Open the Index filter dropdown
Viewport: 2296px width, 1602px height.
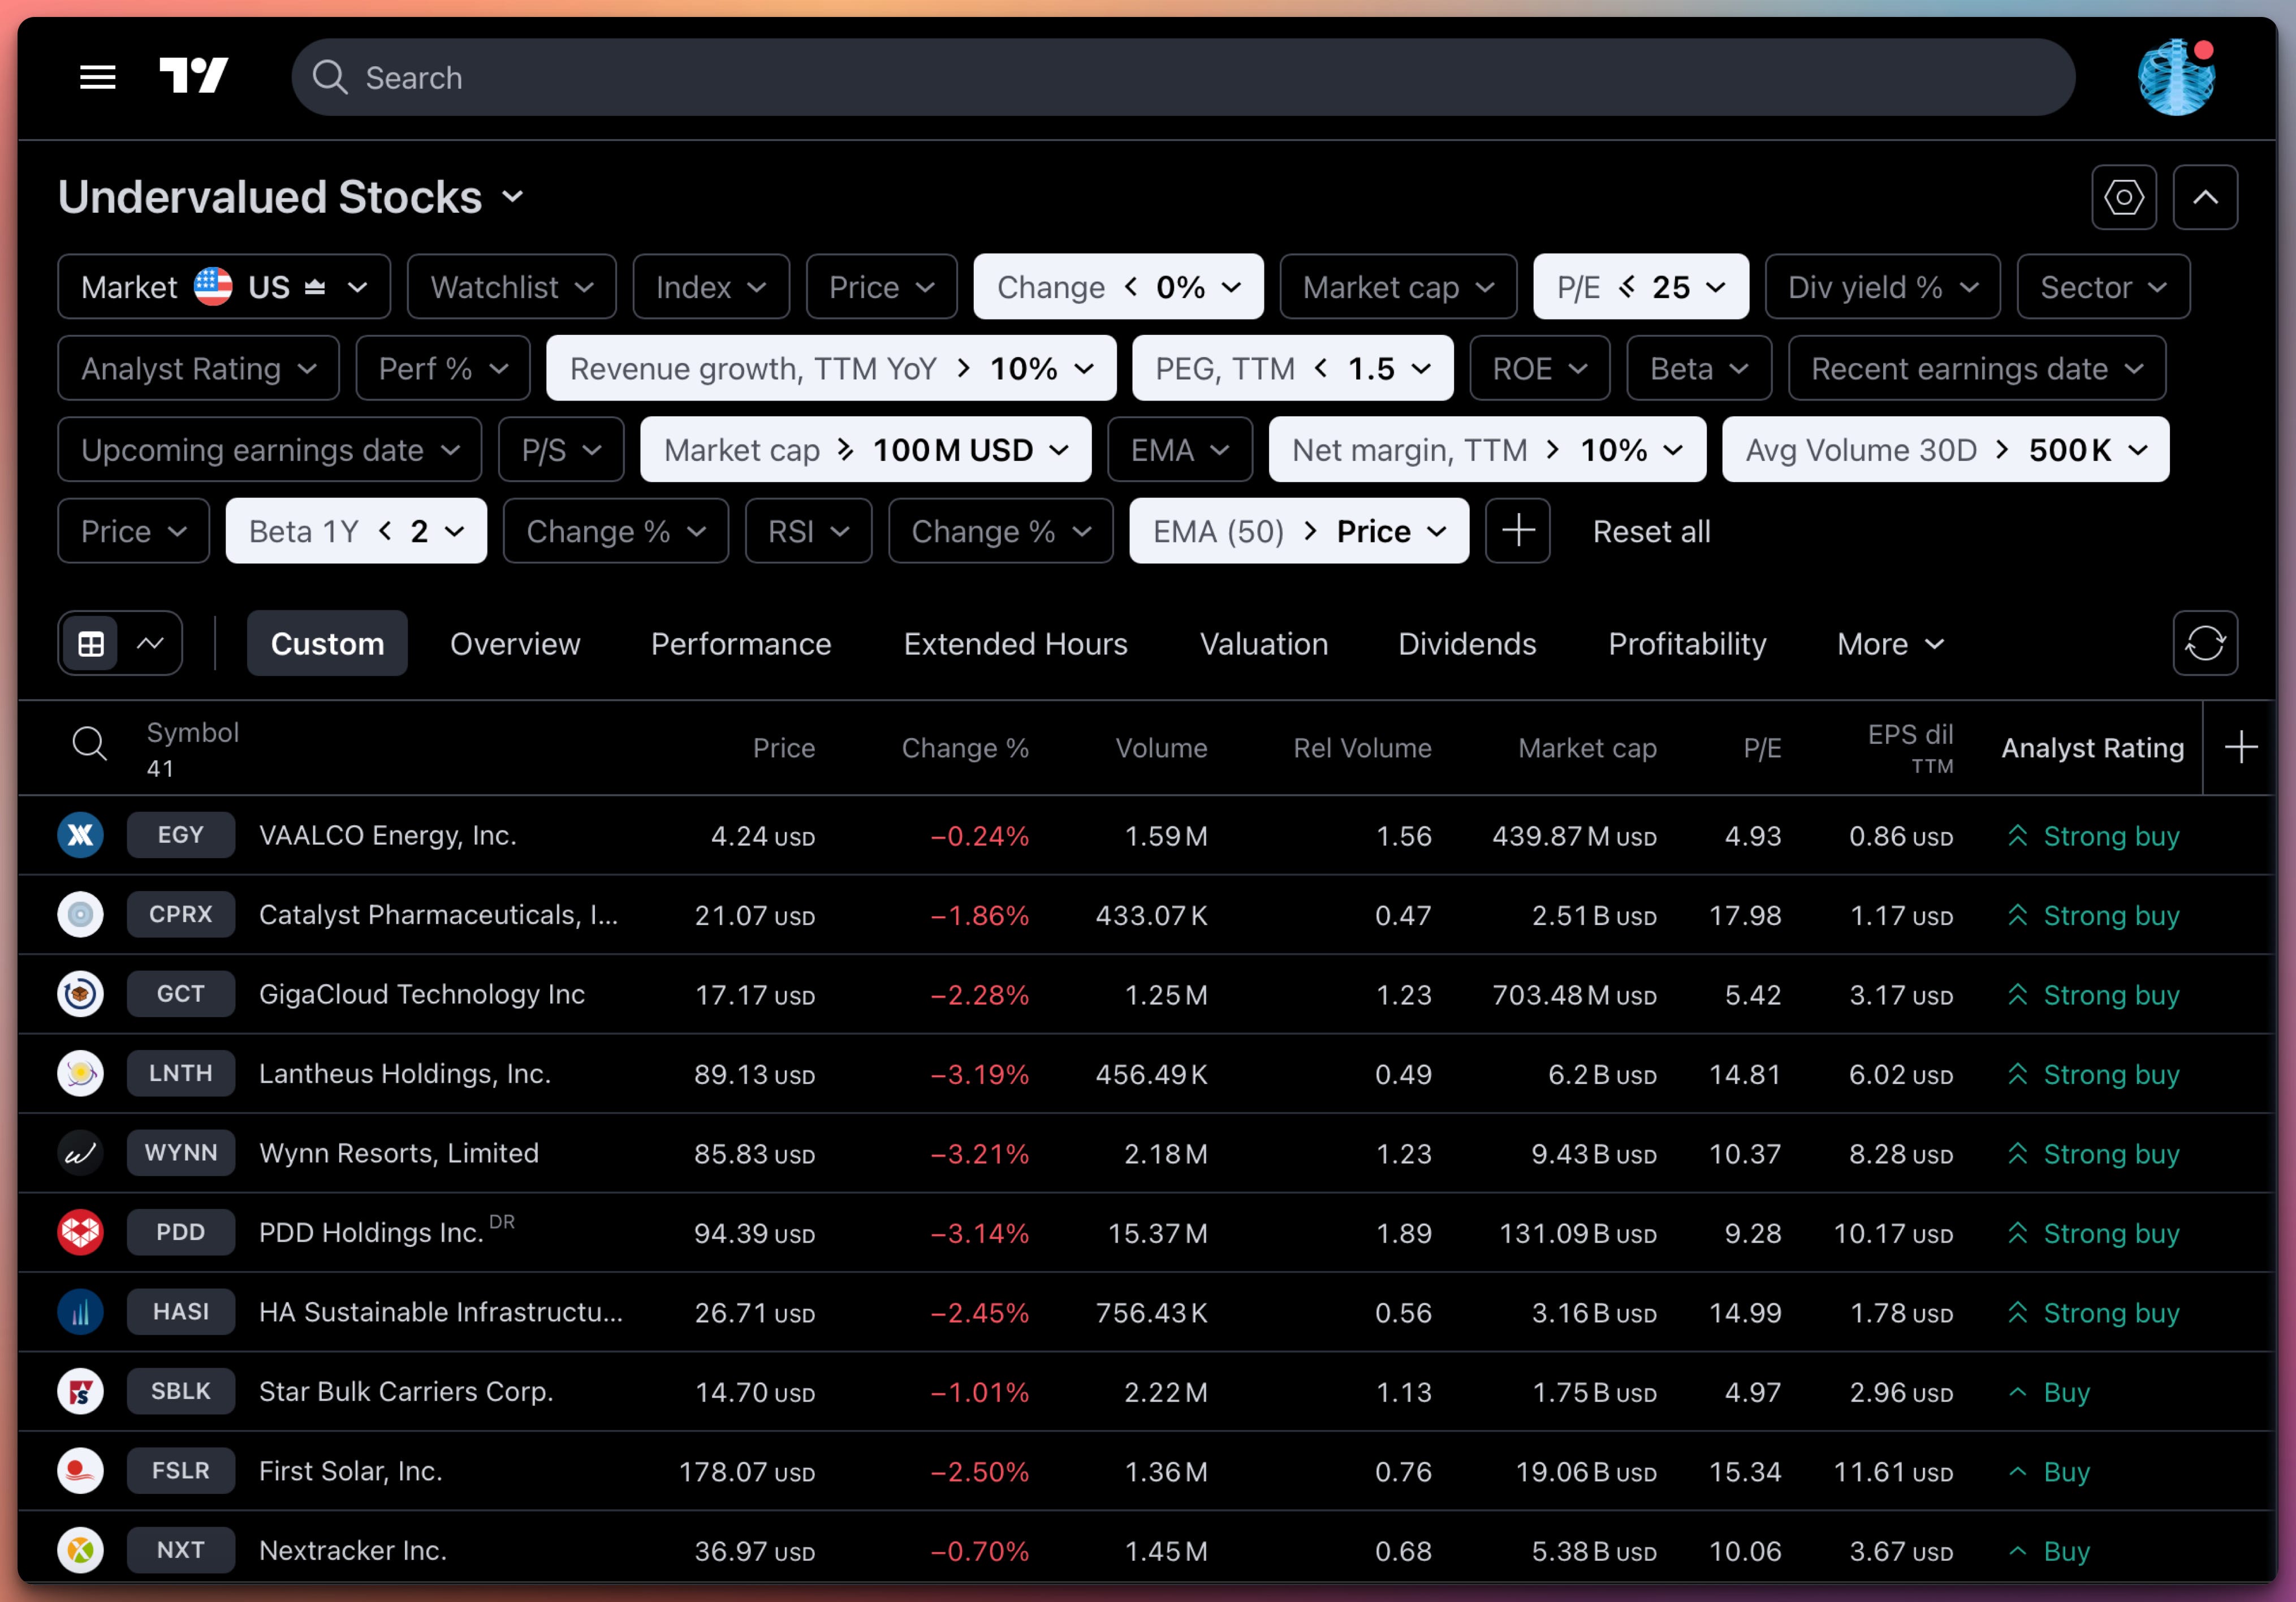click(711, 287)
